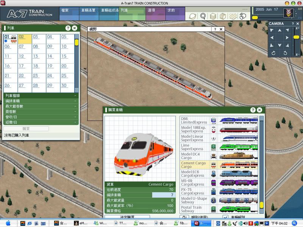
Task: Select Postal Train Subway row
Action: pyautogui.click(x=219, y=209)
